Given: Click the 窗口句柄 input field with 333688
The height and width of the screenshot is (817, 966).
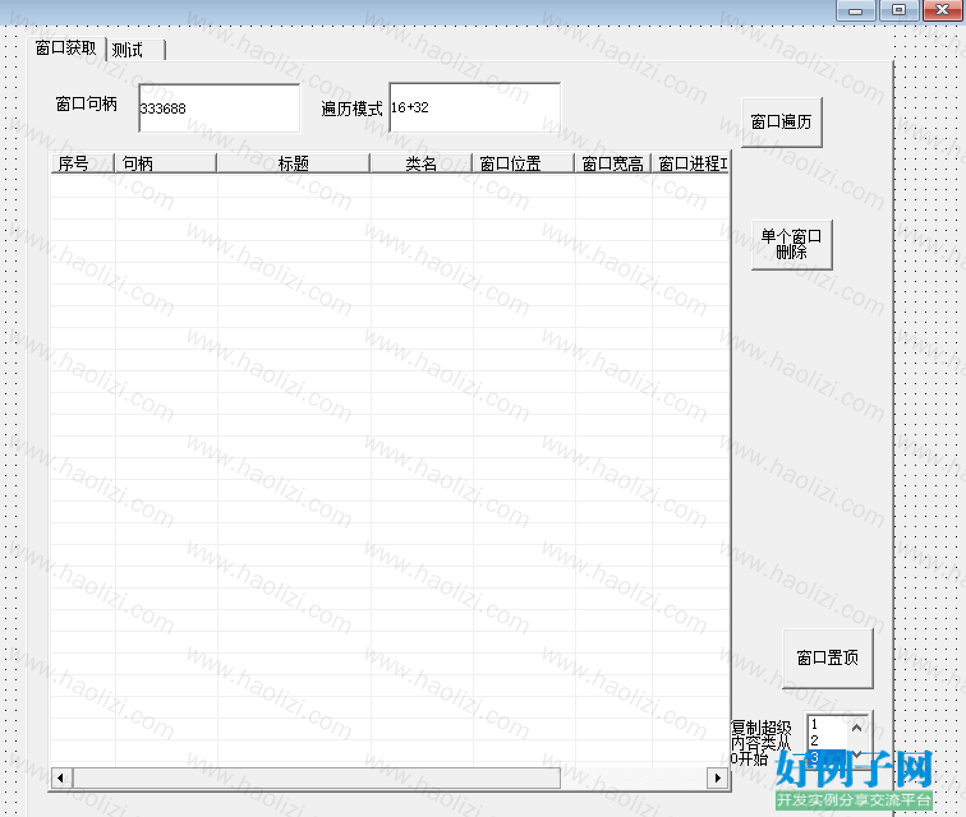Looking at the screenshot, I should [219, 108].
